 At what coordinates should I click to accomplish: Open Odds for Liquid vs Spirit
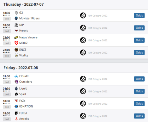pyautogui.click(x=139, y=91)
